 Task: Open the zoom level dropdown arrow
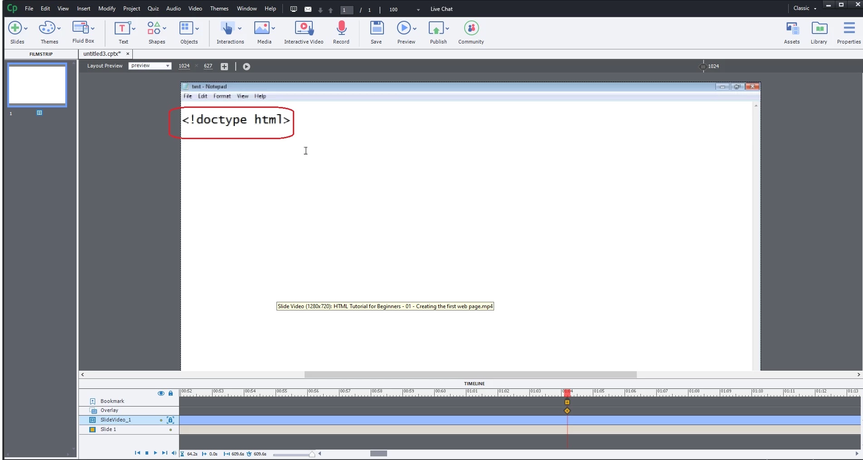(x=418, y=10)
